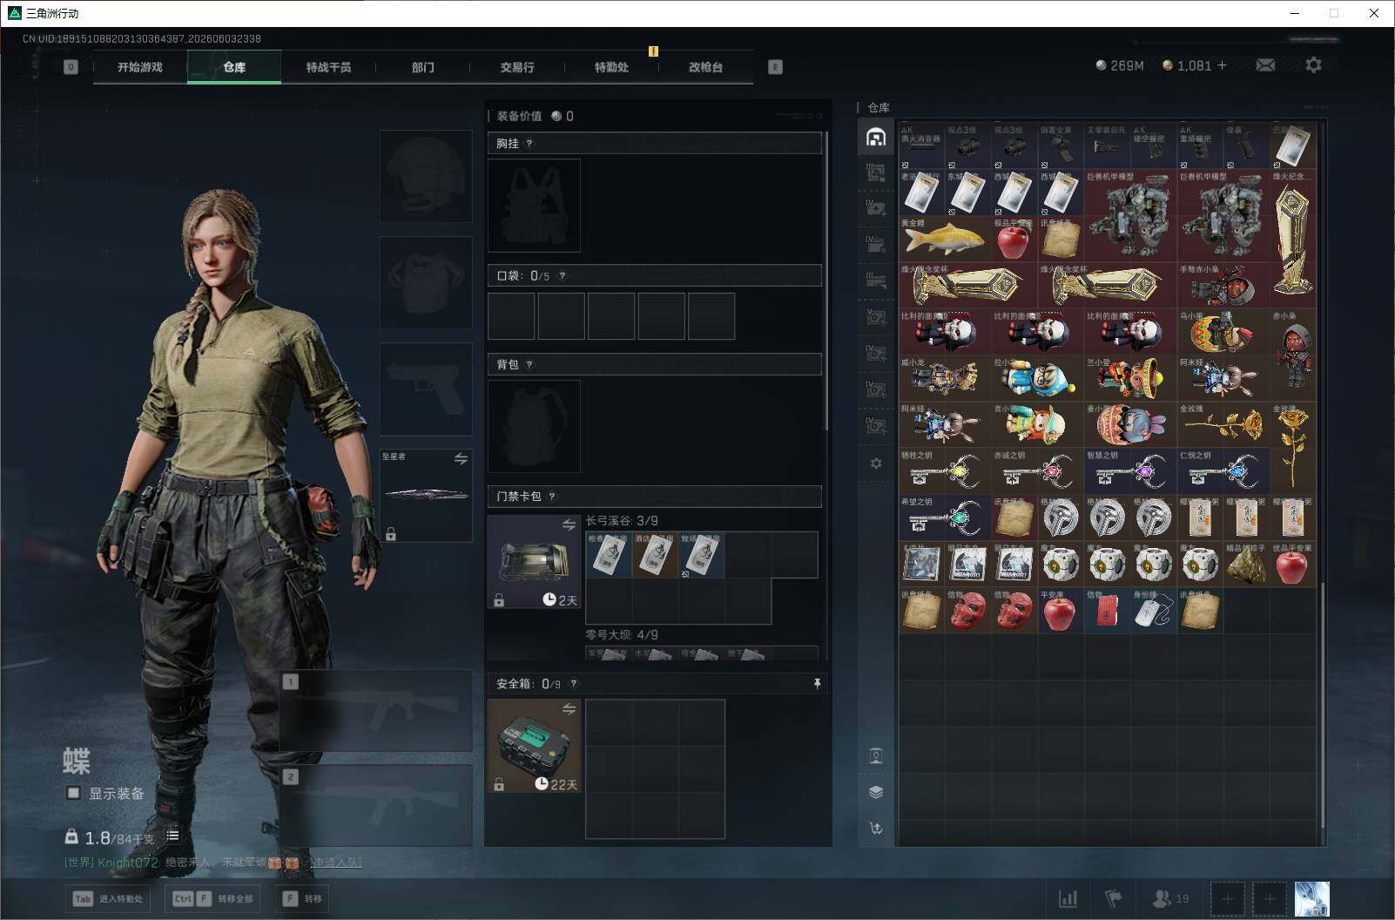Click the help icon next to 胸挂
The width and height of the screenshot is (1395, 920).
[x=529, y=144]
